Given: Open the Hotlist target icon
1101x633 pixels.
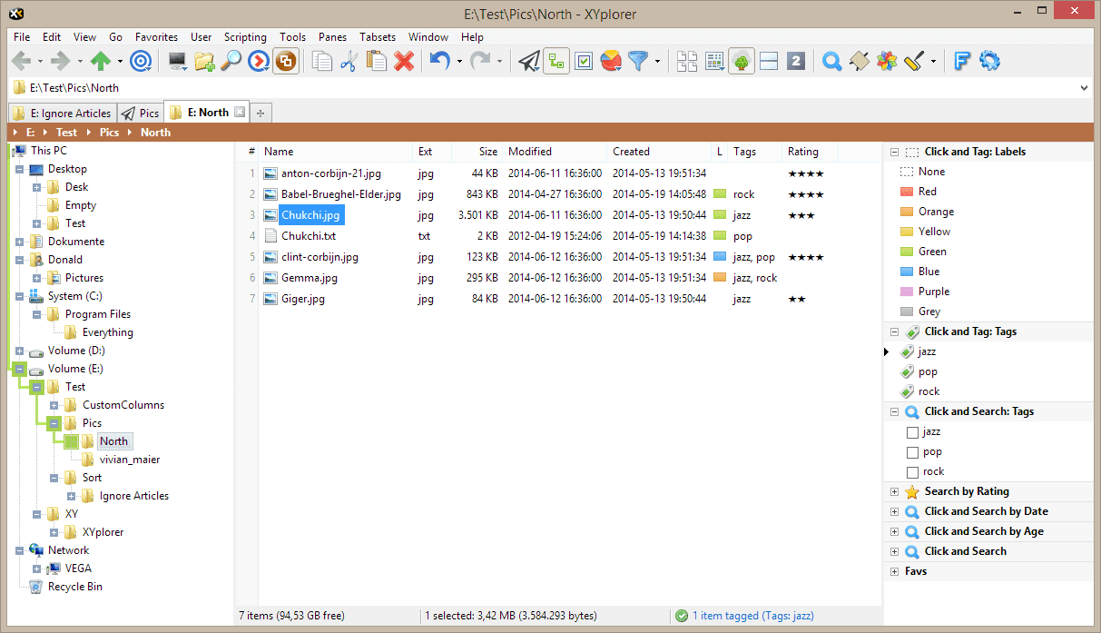Looking at the screenshot, I should tap(141, 61).
